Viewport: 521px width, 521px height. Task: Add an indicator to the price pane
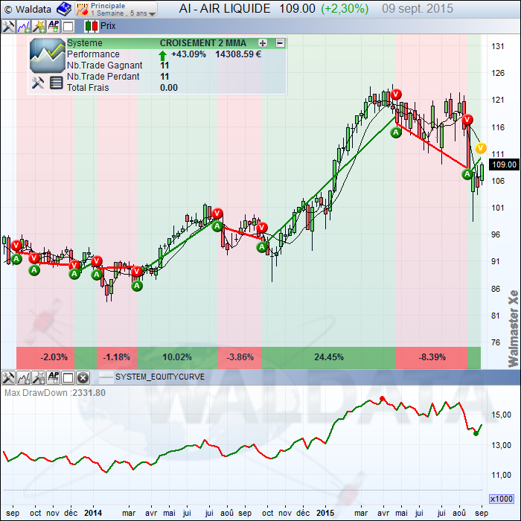point(24,26)
